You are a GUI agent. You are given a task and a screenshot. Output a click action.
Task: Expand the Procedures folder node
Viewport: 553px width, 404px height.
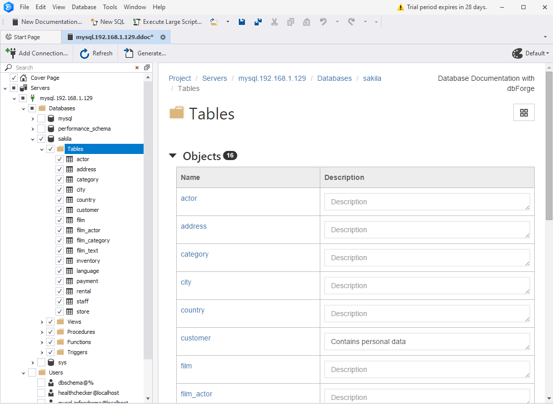[x=42, y=332]
